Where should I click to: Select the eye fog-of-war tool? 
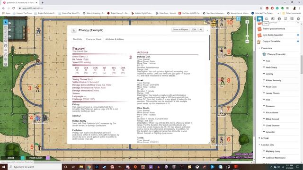[6, 50]
